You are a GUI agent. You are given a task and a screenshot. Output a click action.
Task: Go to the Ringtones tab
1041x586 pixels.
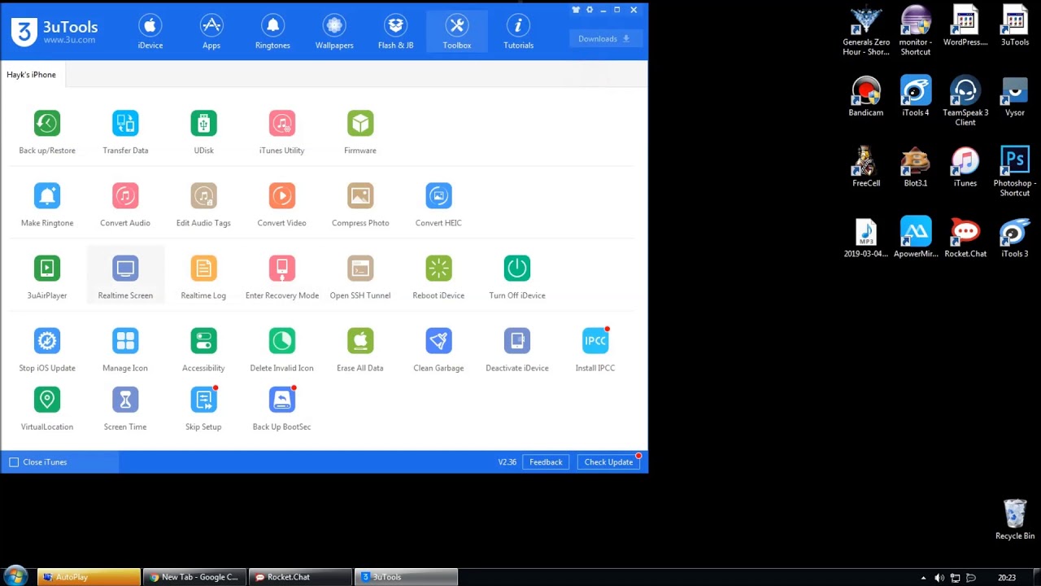tap(272, 32)
